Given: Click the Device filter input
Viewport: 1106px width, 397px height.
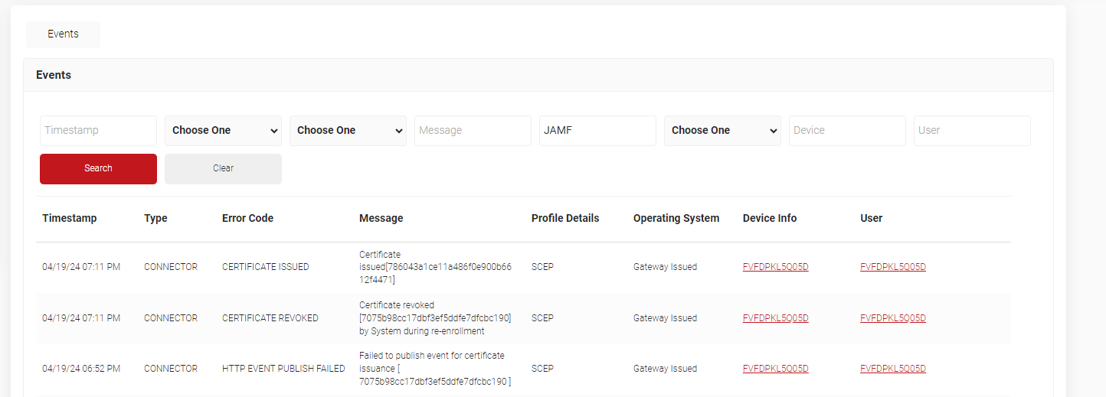Looking at the screenshot, I should tap(847, 131).
